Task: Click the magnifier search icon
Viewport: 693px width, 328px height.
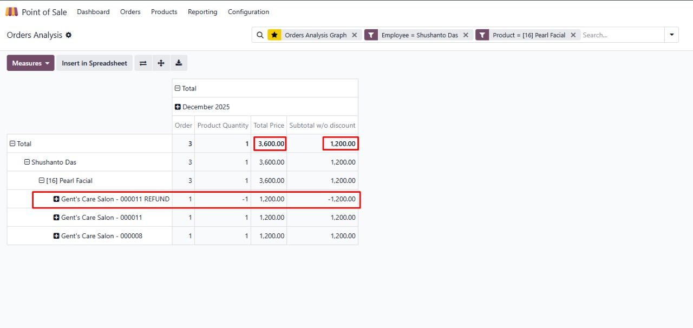Action: 260,35
